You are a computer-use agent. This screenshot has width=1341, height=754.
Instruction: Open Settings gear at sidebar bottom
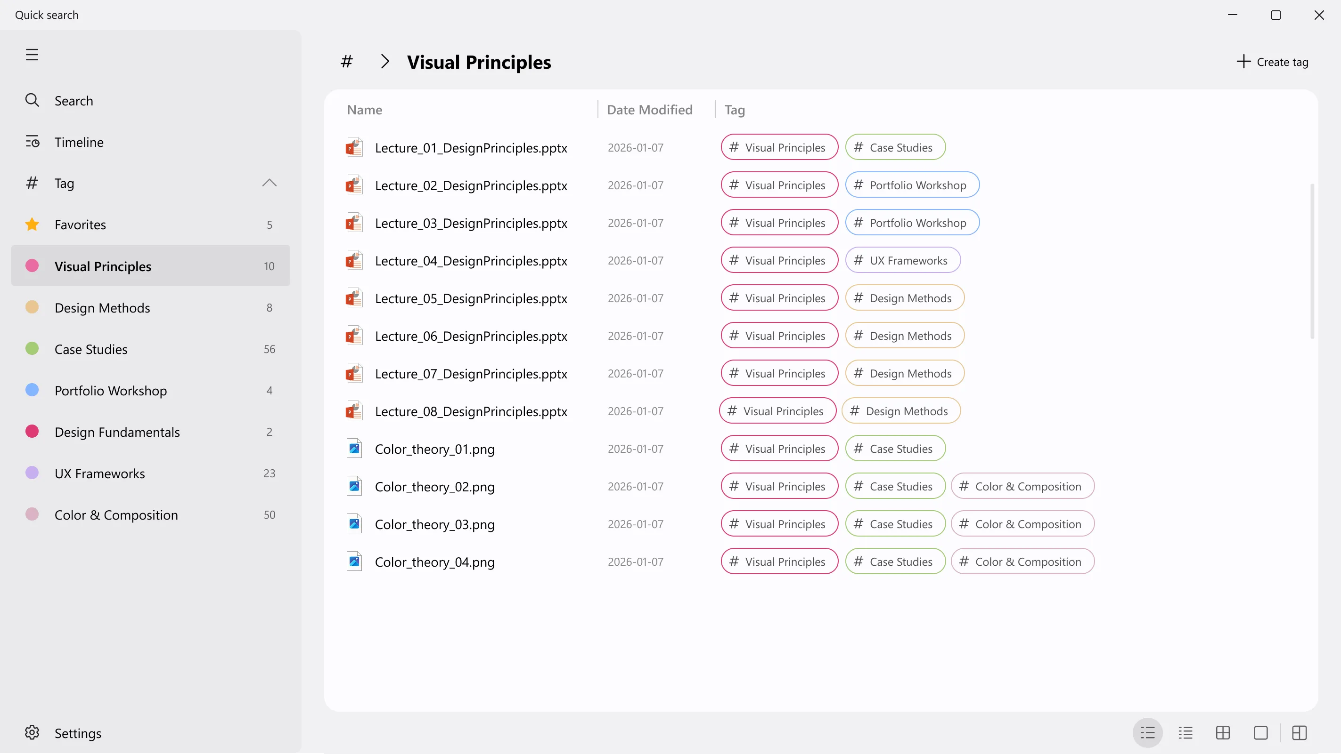pyautogui.click(x=32, y=732)
